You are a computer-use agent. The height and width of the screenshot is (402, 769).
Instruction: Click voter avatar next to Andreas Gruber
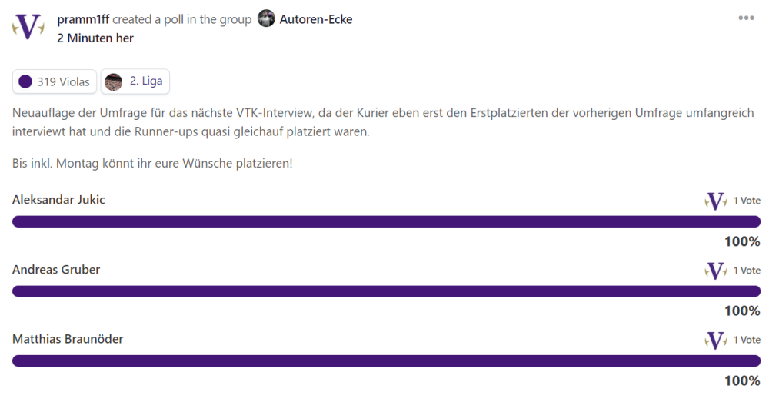[716, 271]
